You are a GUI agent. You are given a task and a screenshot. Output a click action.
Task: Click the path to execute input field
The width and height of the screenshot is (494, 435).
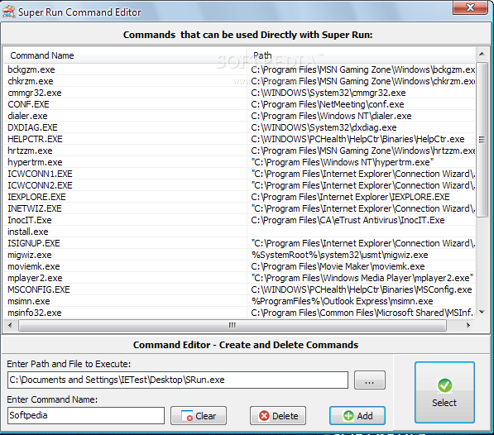coord(178,380)
